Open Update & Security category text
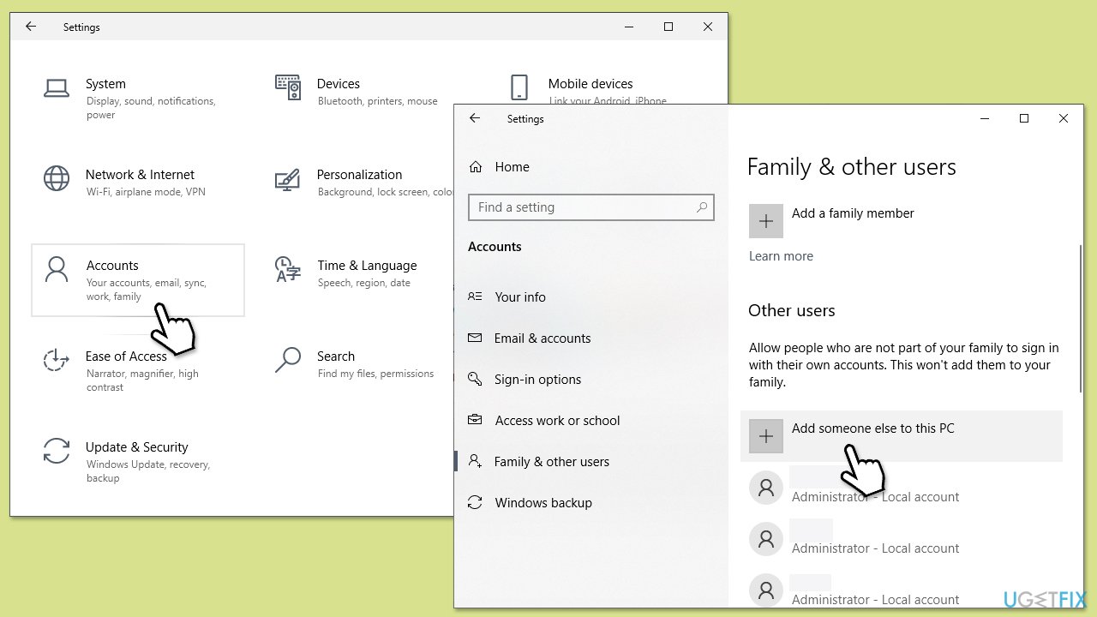 136,447
